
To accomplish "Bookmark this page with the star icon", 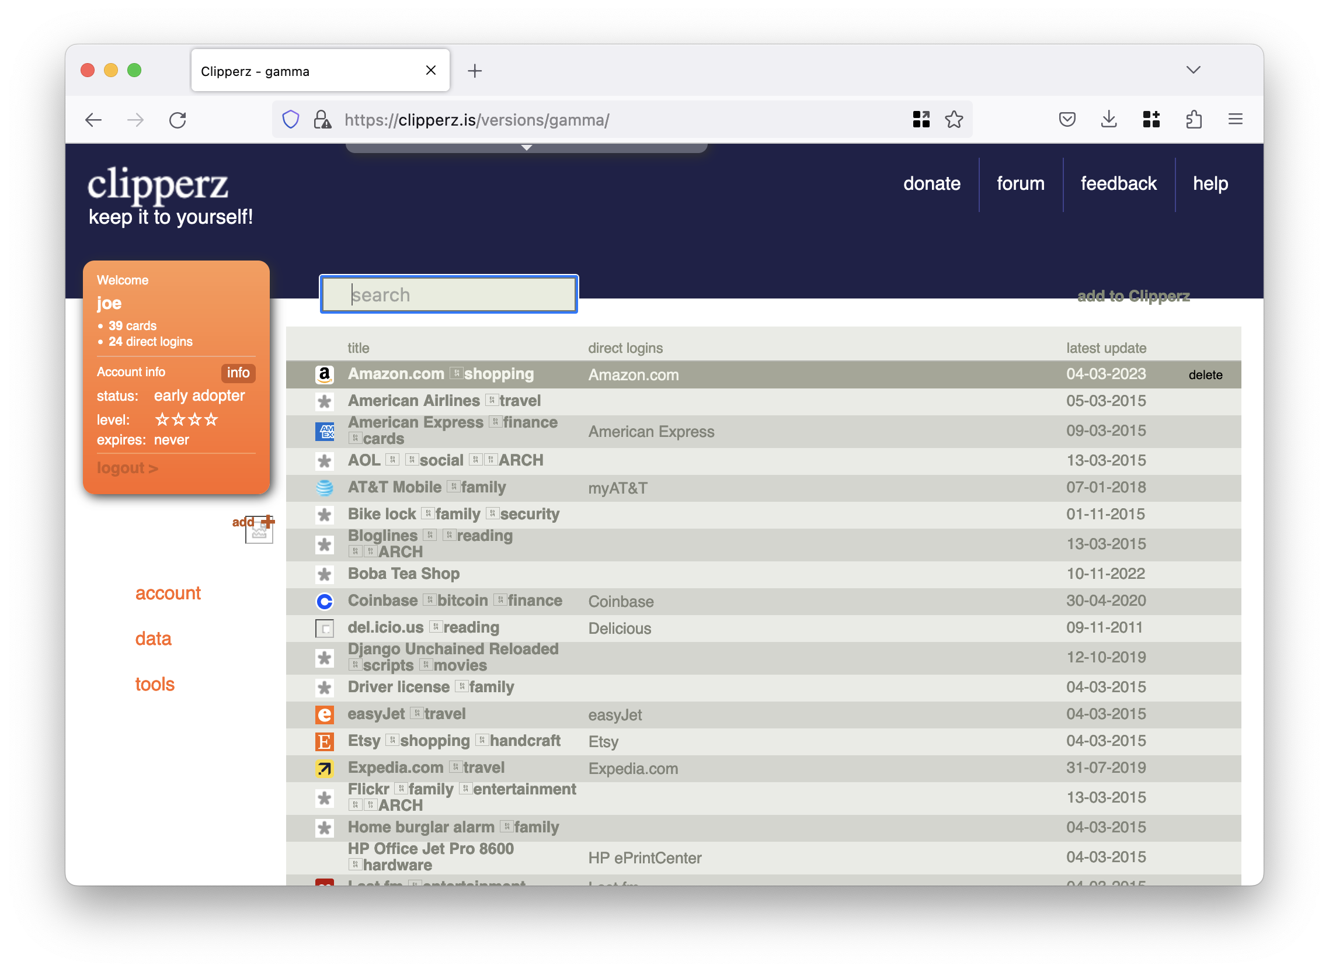I will coord(954,120).
